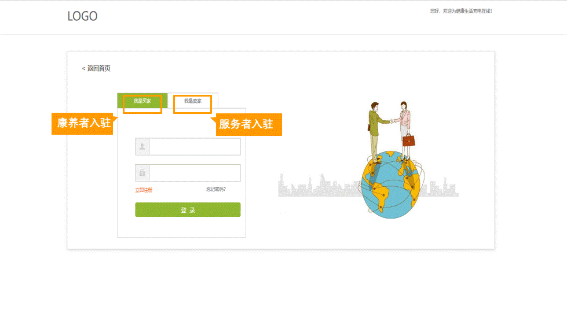Focus the password input field
This screenshot has height=329, width=567.
(194, 173)
